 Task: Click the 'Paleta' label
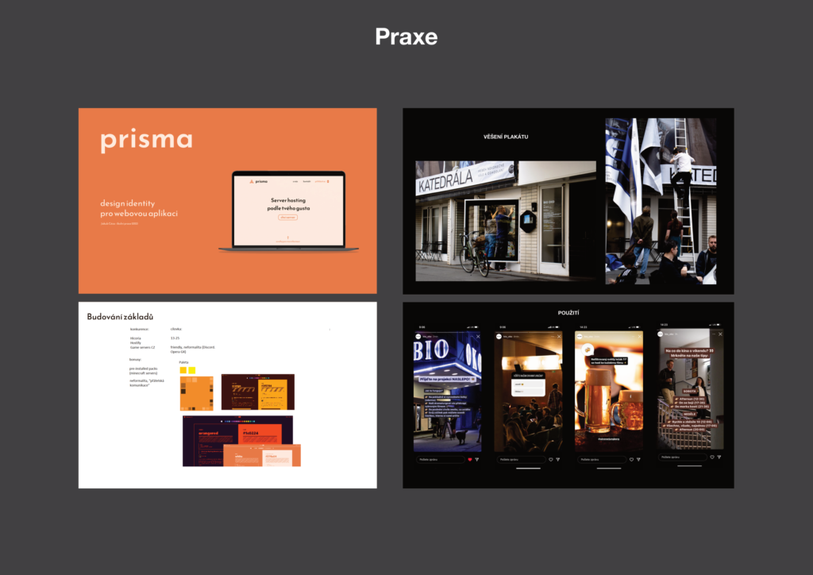tap(183, 362)
